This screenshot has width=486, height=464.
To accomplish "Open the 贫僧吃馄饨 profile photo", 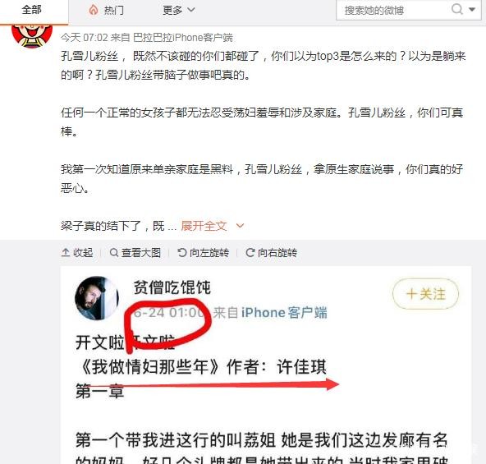I will pyautogui.click(x=97, y=298).
